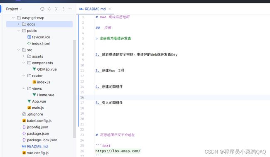Open vue.config.js file

[x=38, y=153]
